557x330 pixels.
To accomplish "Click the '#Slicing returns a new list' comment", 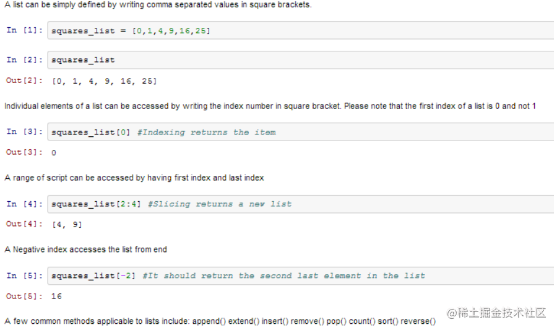I will 220,204.
